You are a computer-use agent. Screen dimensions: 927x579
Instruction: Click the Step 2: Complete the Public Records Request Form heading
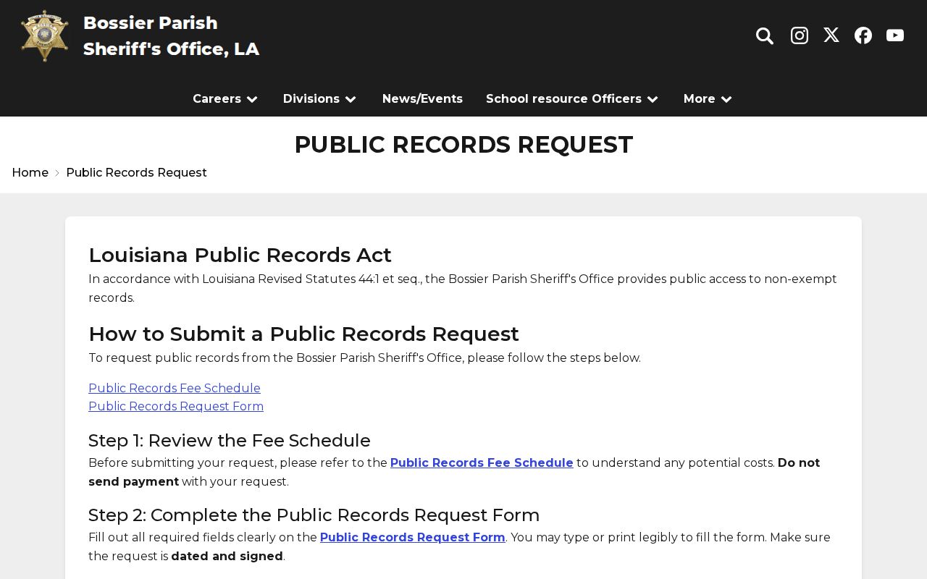point(314,515)
